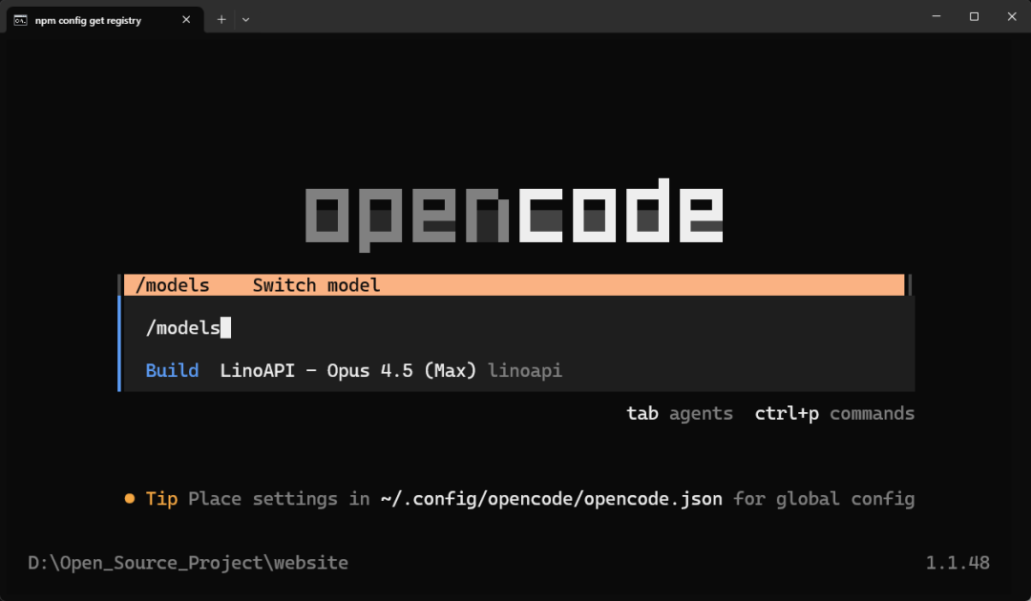
Task: Minimize the terminal window
Action: coord(936,16)
